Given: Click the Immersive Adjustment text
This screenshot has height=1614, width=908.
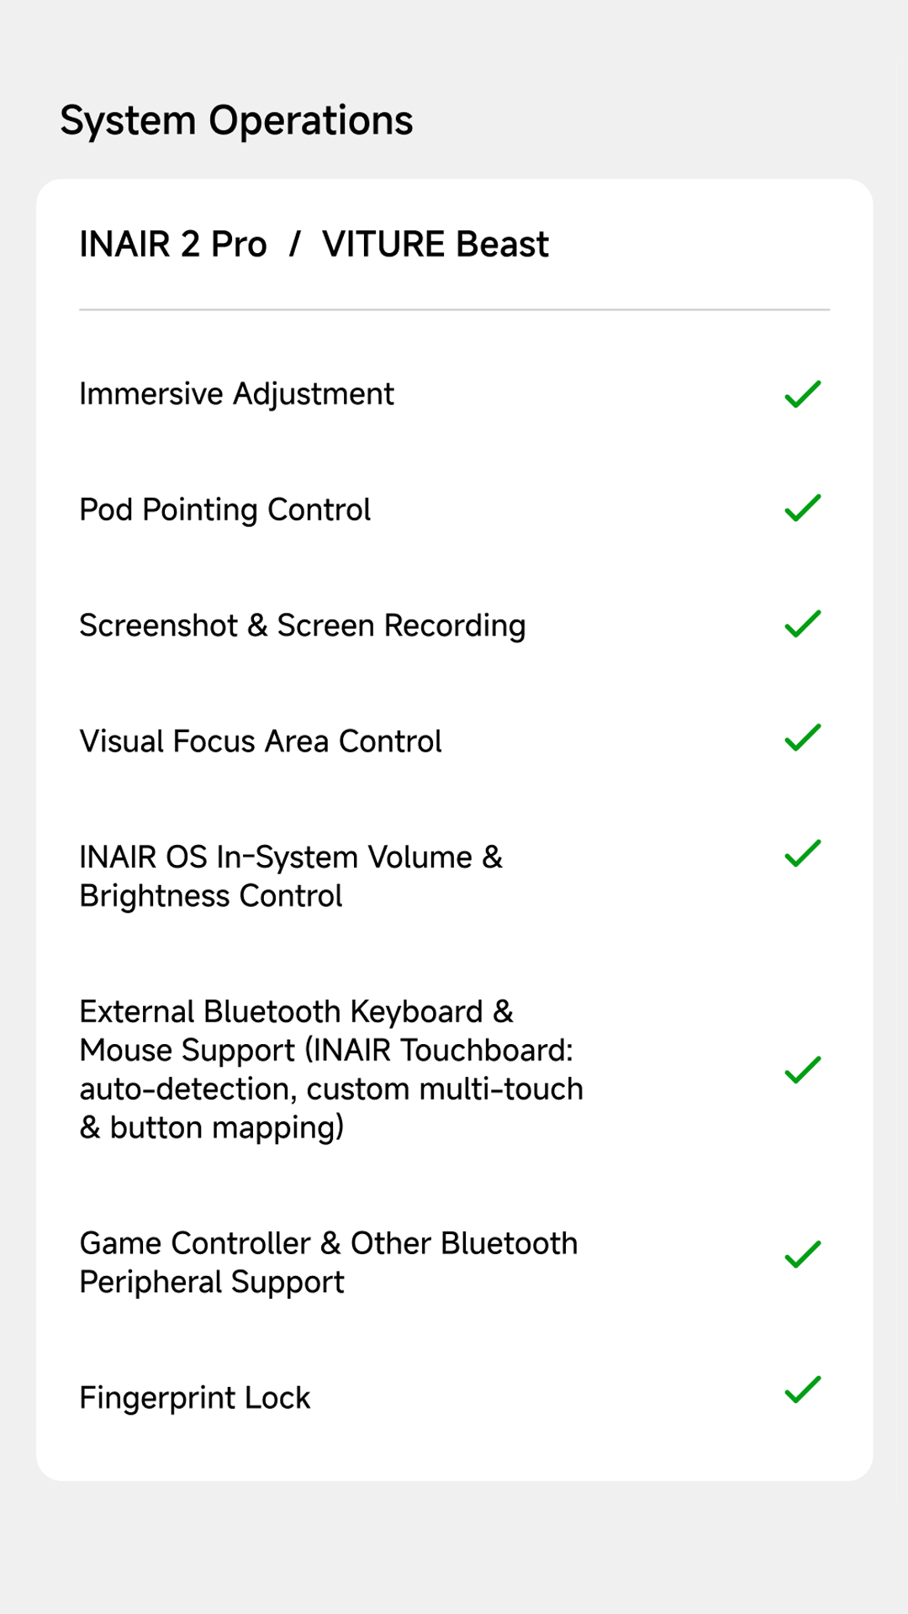Looking at the screenshot, I should 236,394.
